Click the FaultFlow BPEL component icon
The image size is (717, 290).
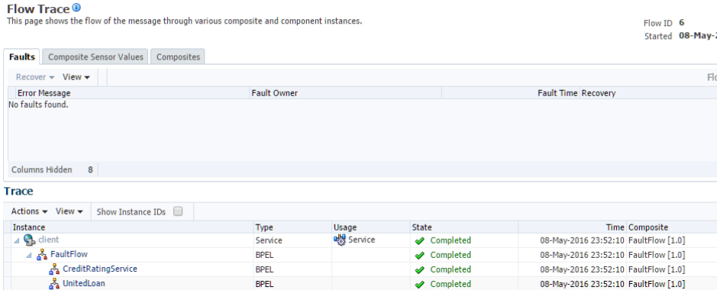[x=42, y=254]
